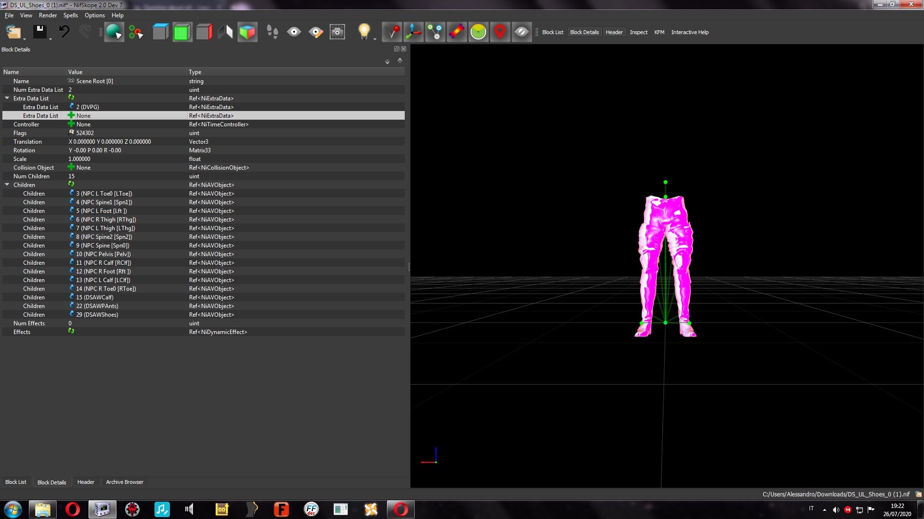Viewport: 924px width, 519px height.
Task: Open dropdown arrow next to light bulb
Action: pos(375,39)
